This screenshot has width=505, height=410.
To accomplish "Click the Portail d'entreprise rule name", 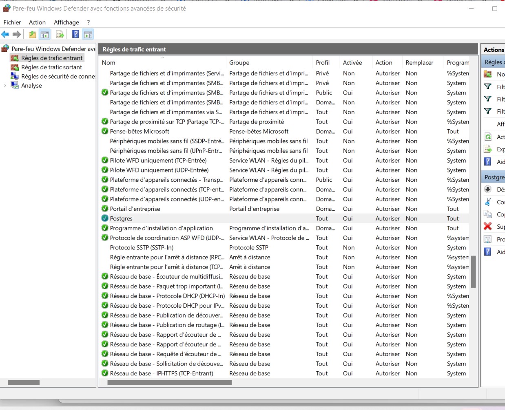I will pyautogui.click(x=135, y=209).
